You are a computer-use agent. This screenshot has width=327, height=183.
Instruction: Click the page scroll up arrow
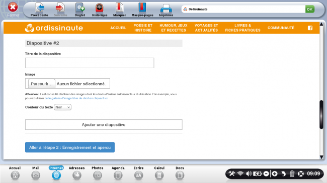(321, 25)
